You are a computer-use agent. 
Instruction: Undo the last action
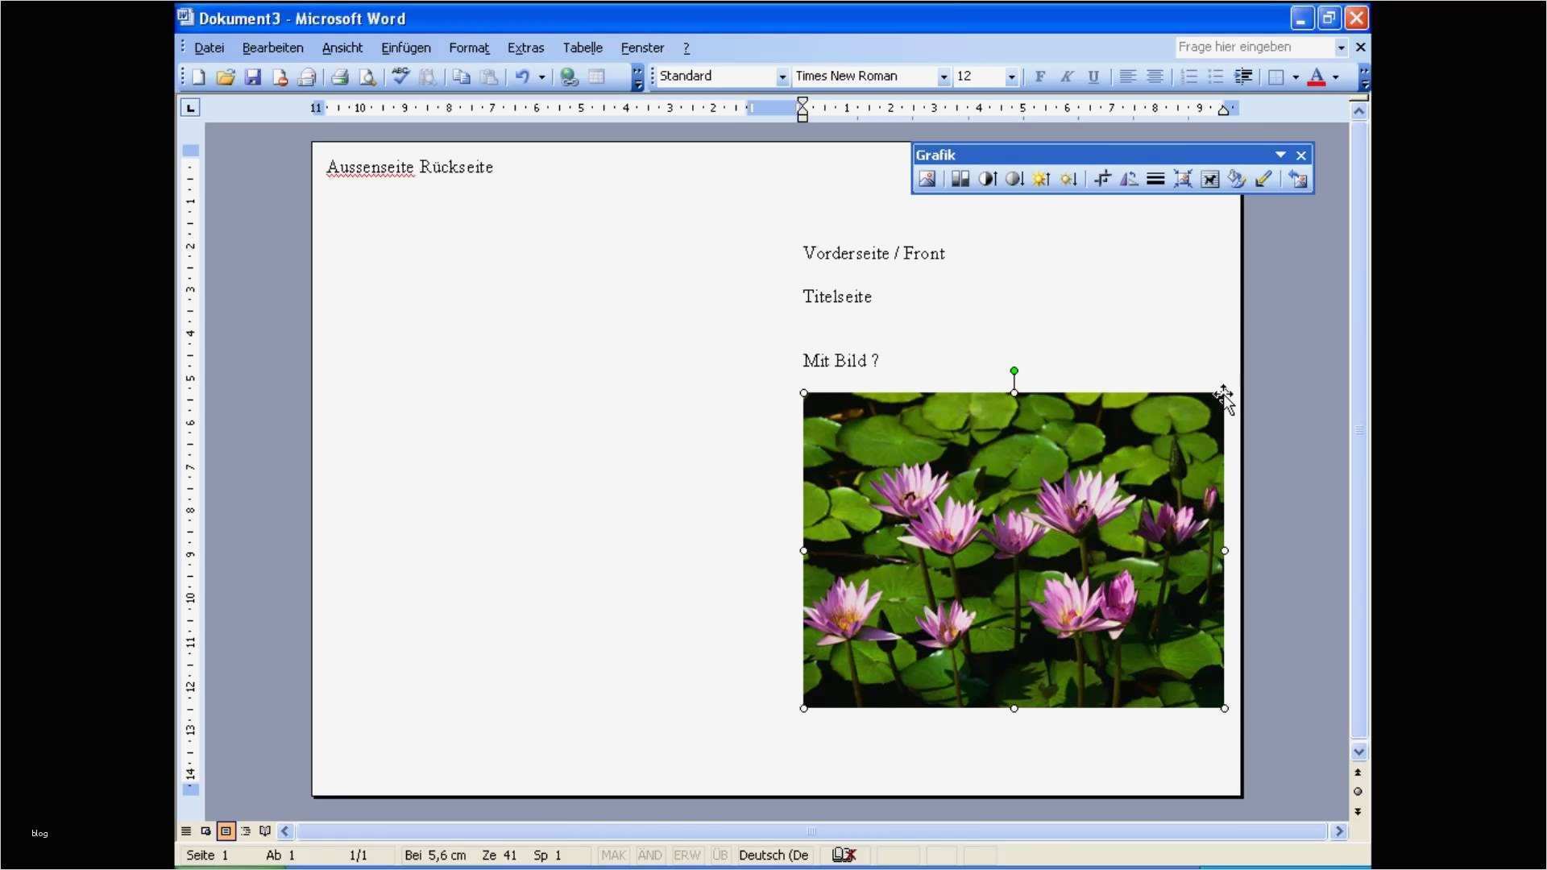pos(522,77)
